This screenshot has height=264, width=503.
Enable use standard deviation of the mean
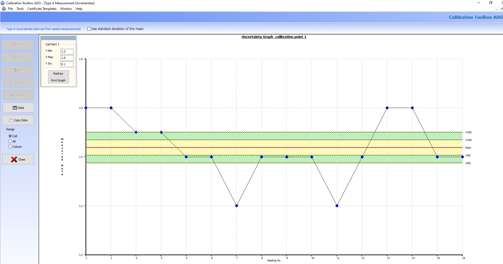tap(89, 29)
